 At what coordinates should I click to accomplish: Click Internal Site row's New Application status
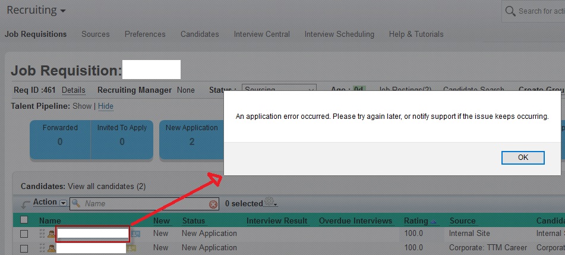pyautogui.click(x=209, y=234)
